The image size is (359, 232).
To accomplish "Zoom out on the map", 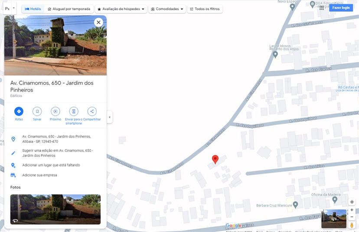I will coord(352,217).
